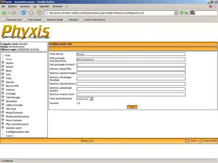Expand the Task Manager tree node
Image resolution: width=218 pixels, height=163 pixels.
coord(3,97)
